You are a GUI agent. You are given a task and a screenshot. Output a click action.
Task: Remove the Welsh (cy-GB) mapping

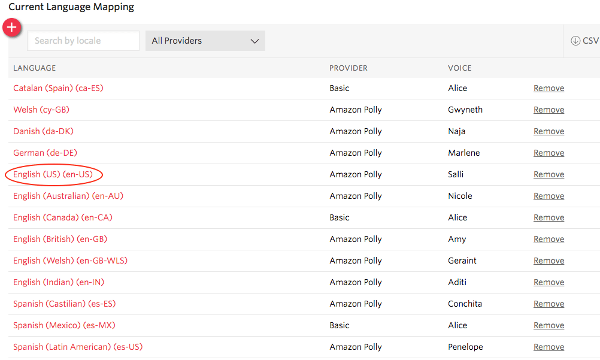[x=549, y=110]
